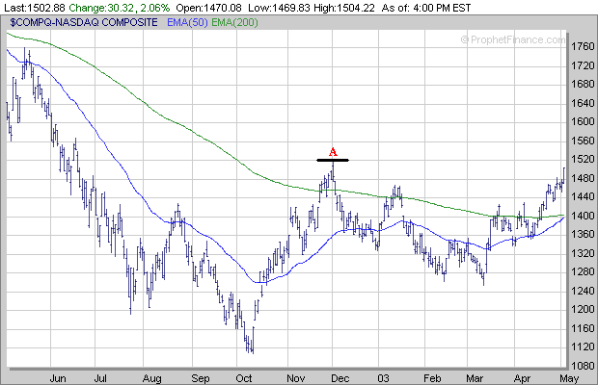The image size is (598, 385).
Task: Click the 1680 price axis label
Action: pos(583,84)
